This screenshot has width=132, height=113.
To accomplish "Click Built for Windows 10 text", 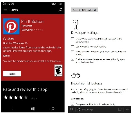I will pyautogui.click(x=15, y=43).
